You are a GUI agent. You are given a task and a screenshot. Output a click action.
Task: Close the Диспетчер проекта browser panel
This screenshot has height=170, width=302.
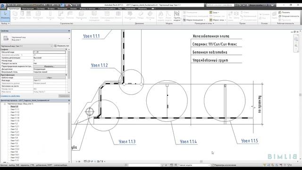point(69,101)
